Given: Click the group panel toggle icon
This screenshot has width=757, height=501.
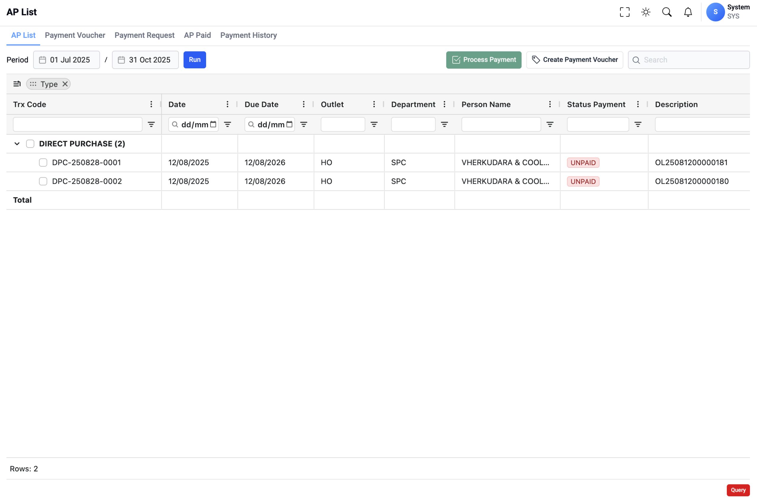Looking at the screenshot, I should (17, 84).
